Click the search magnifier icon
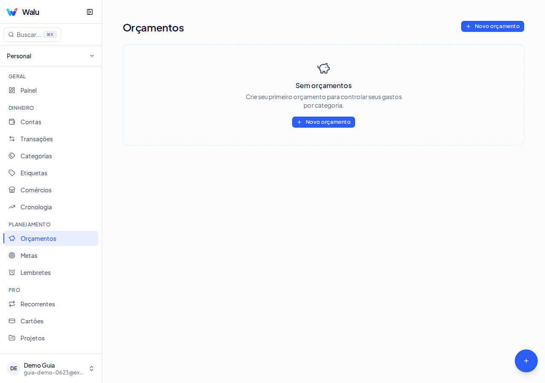The image size is (545, 383). click(11, 34)
